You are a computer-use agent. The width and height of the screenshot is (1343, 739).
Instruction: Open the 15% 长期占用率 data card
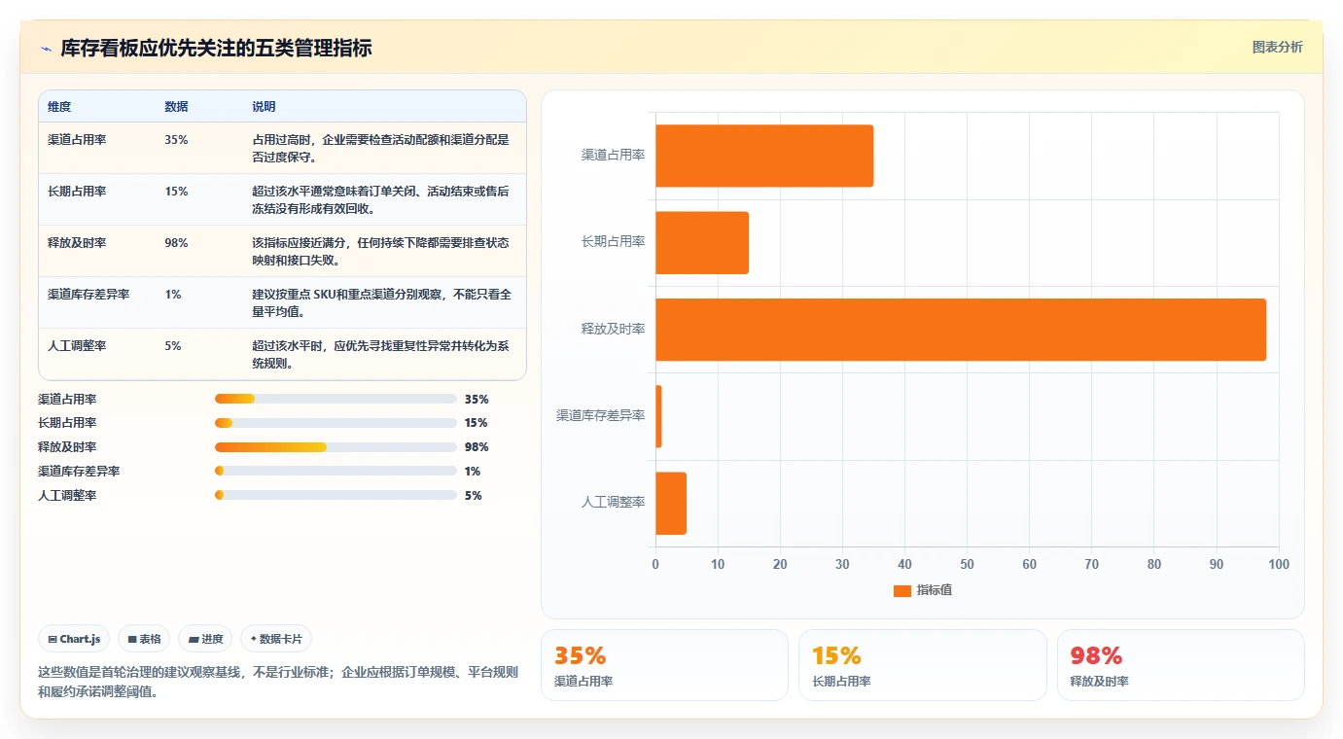pos(923,665)
